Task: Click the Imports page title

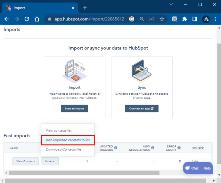Action: [x=12, y=29]
